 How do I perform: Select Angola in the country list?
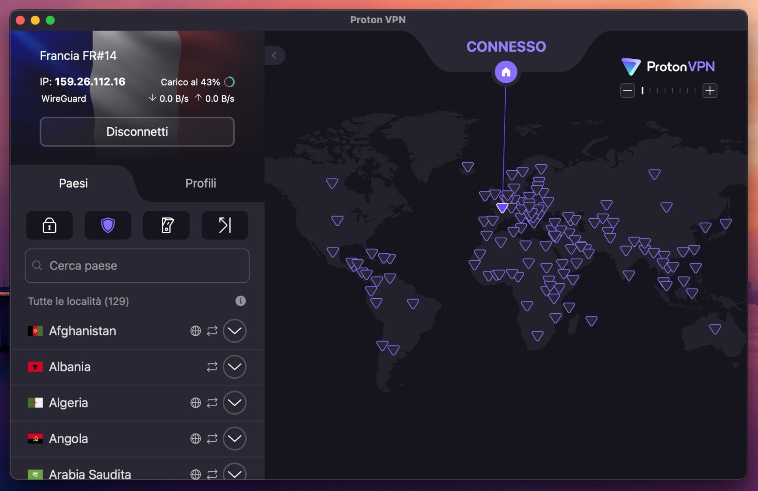pyautogui.click(x=137, y=439)
